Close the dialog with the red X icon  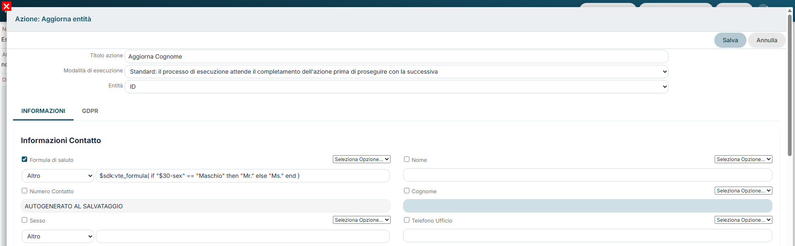pos(6,6)
